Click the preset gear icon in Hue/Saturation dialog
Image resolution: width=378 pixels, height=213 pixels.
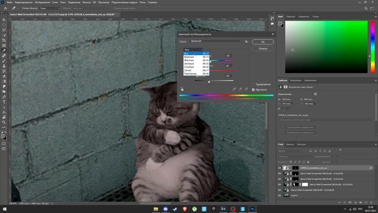(x=246, y=41)
